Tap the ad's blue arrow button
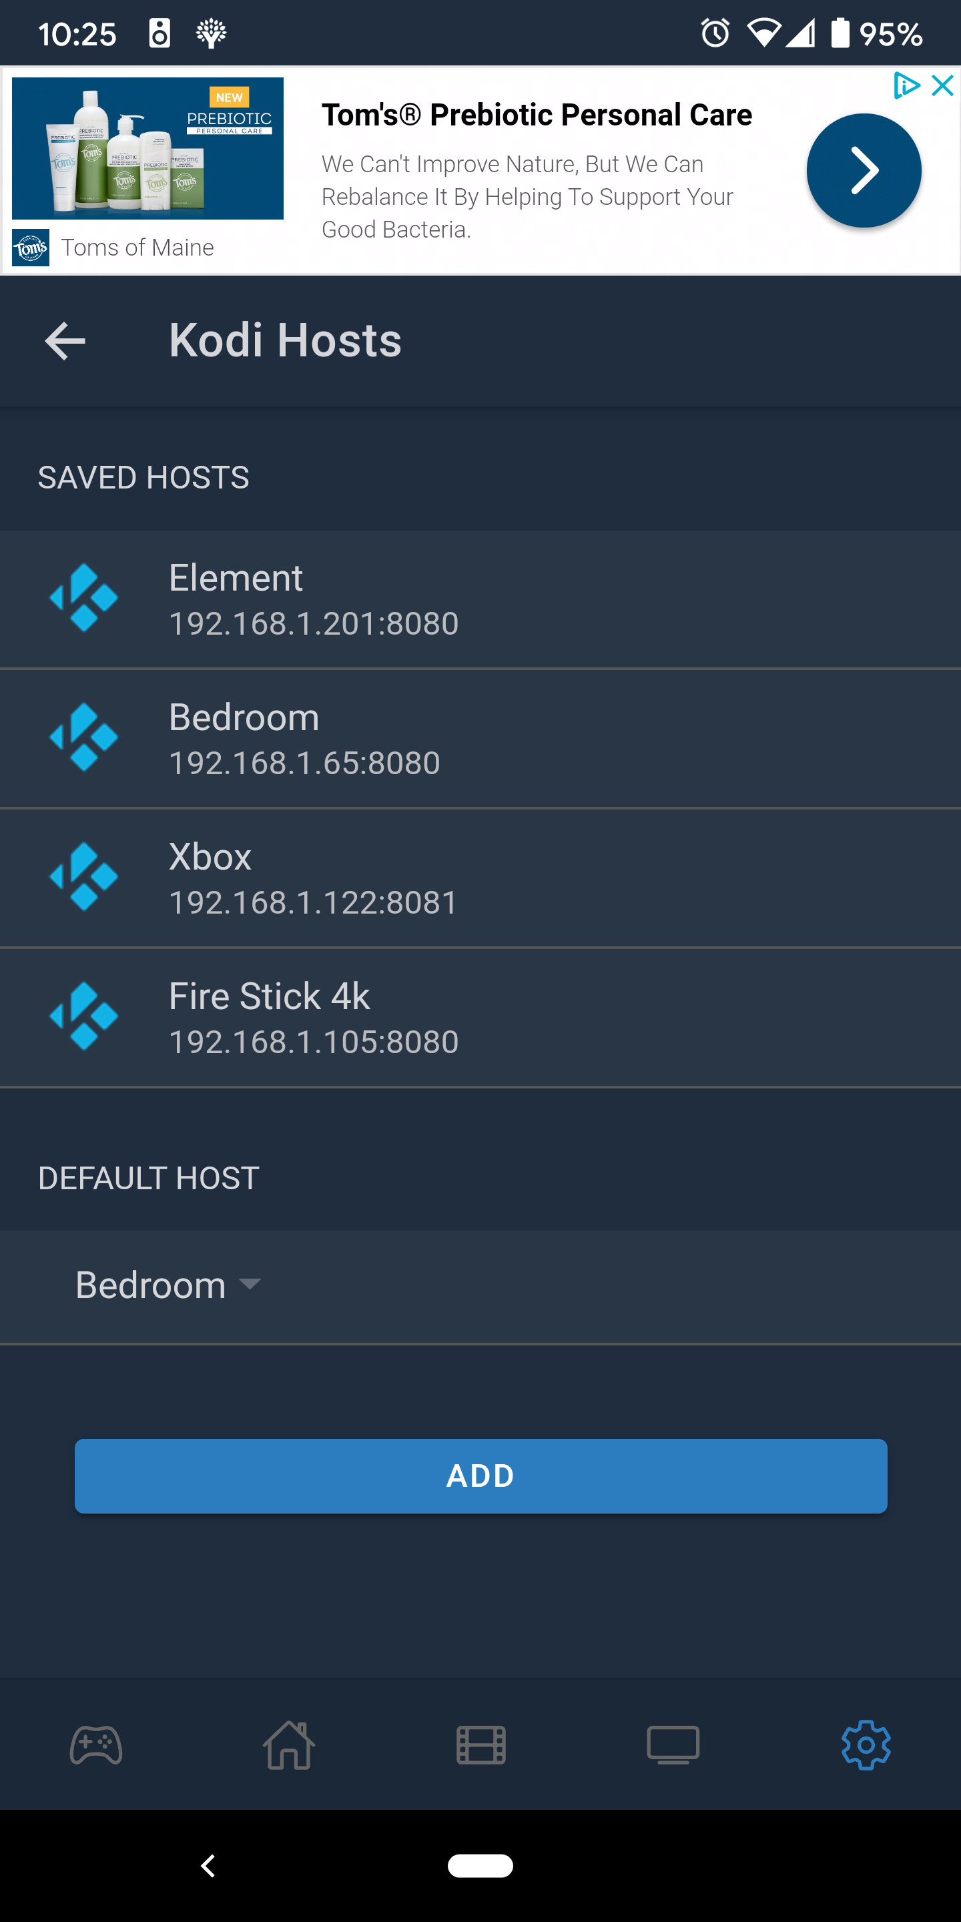961x1922 pixels. pos(864,171)
